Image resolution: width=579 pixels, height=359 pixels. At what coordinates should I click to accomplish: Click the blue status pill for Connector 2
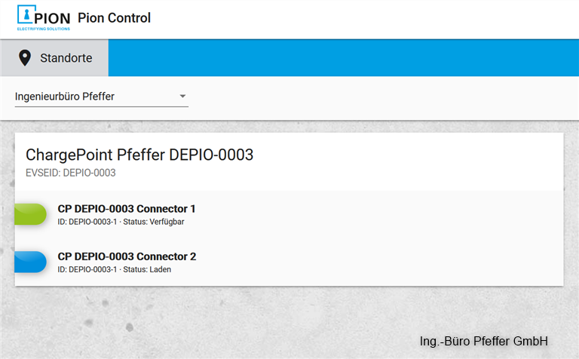point(31,262)
